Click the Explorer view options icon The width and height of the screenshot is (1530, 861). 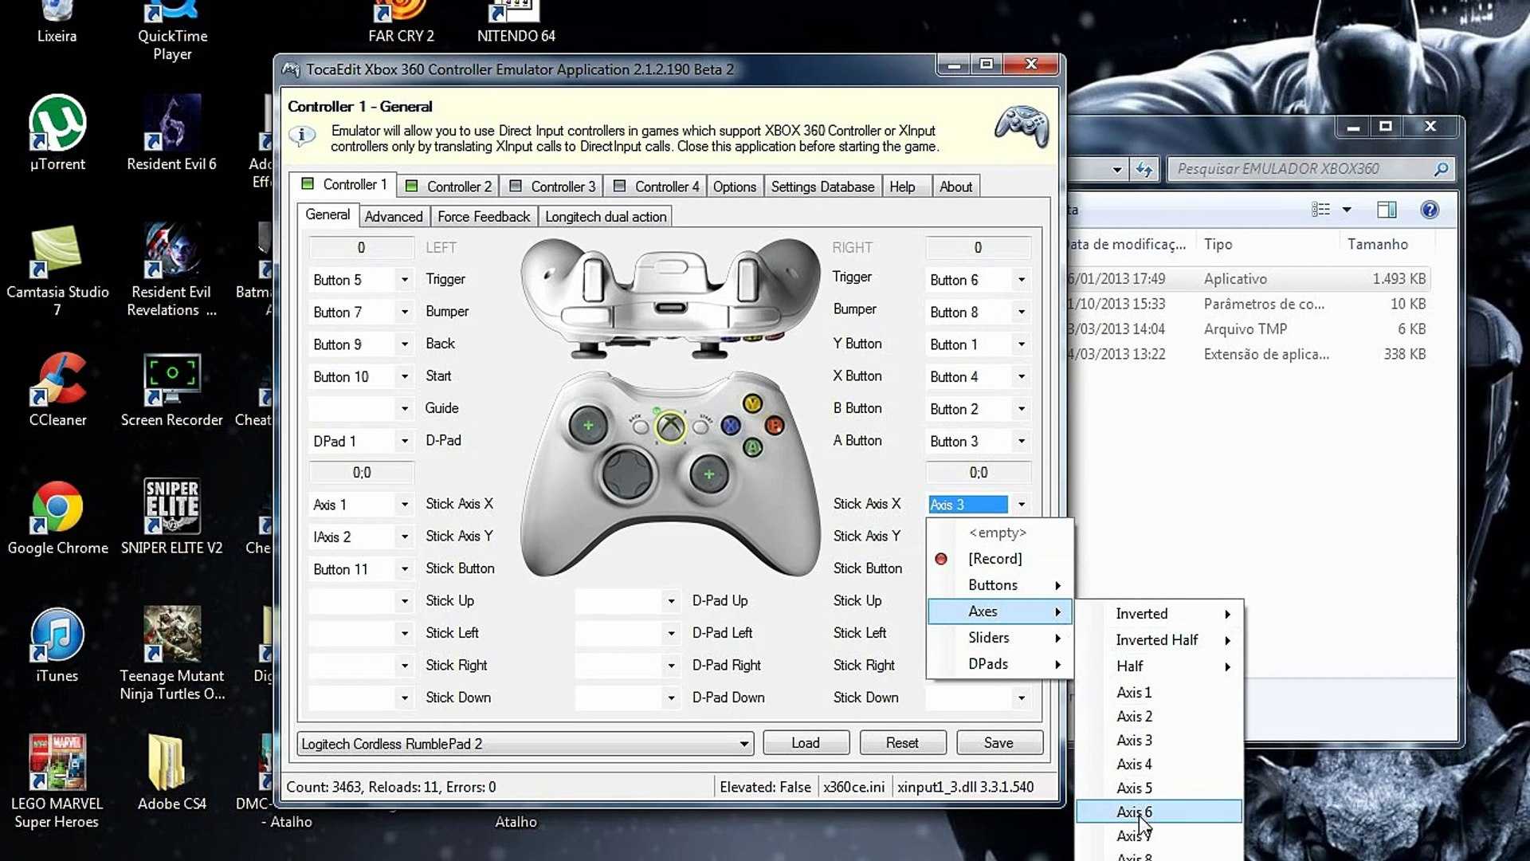click(x=1321, y=210)
